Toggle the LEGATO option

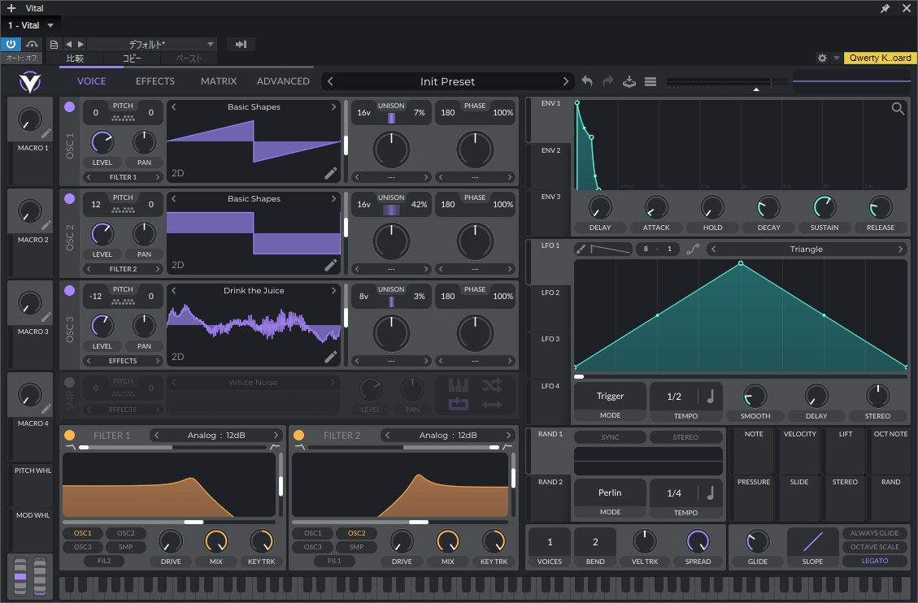[x=875, y=561]
